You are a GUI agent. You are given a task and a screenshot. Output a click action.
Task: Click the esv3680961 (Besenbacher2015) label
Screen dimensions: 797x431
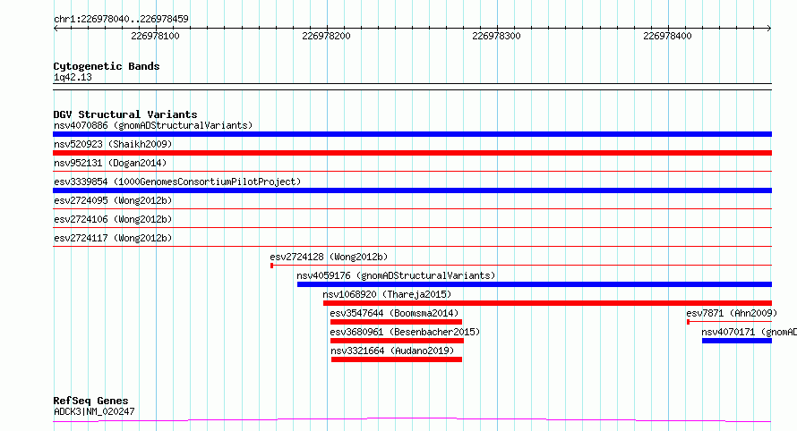(405, 332)
